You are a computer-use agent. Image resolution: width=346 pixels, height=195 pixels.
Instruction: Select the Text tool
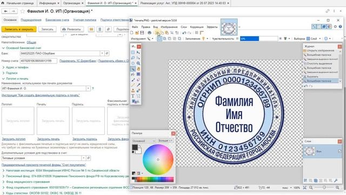[x=133, y=96]
